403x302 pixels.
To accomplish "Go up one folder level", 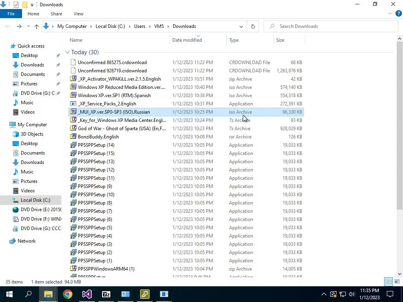I will pos(37,26).
